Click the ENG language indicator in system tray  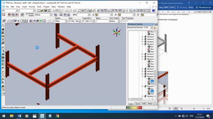pyautogui.click(x=192, y=116)
